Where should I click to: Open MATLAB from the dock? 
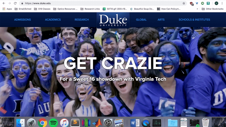(x=97, y=122)
